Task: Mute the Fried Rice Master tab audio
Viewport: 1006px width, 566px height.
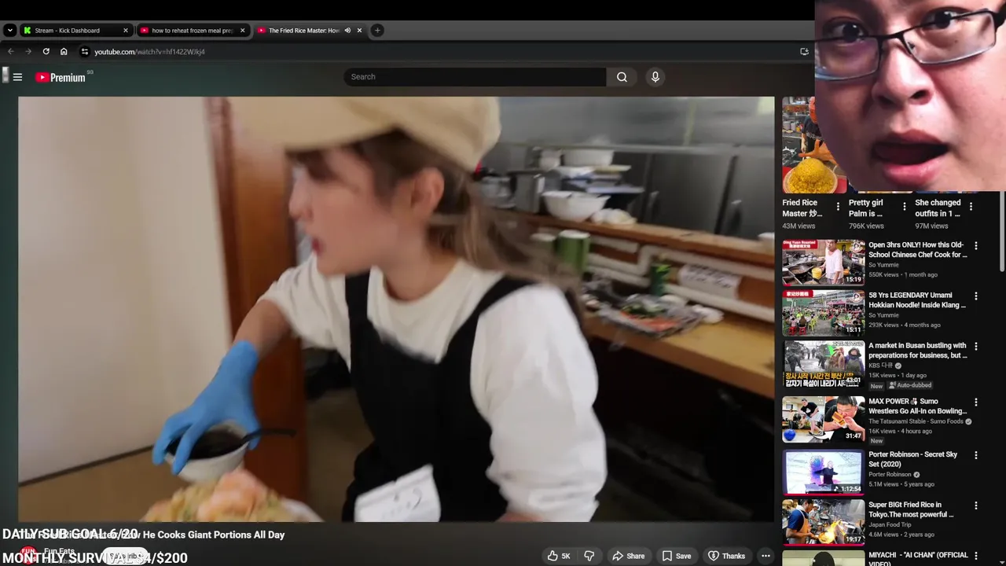Action: [347, 31]
